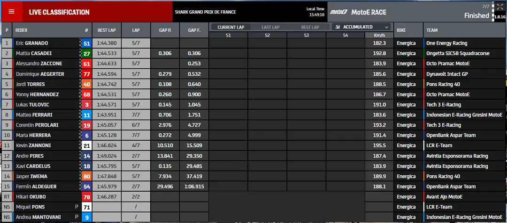Click speed value 193.2
Viewport: 507px width, 223px height.
(379, 125)
